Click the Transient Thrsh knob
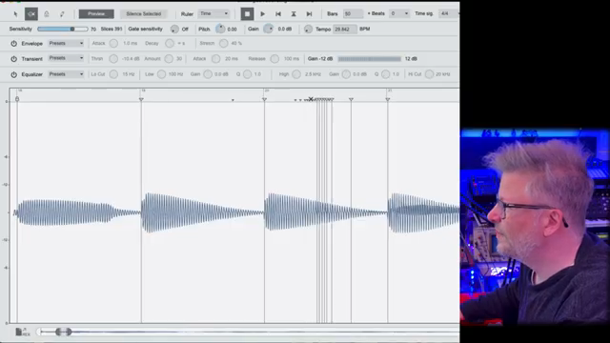The image size is (610, 343). tap(113, 59)
